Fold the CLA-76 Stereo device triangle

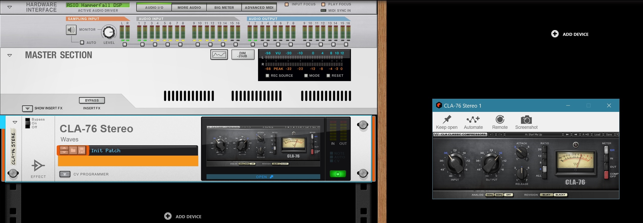click(x=15, y=122)
